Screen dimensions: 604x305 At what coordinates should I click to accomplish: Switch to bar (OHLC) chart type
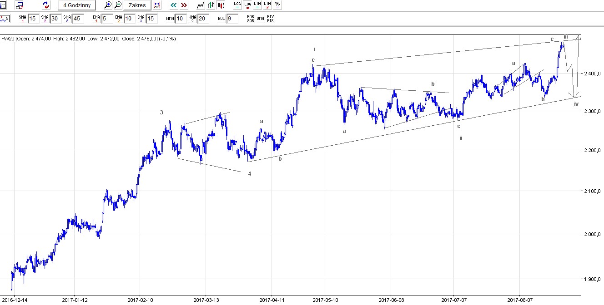pyautogui.click(x=211, y=5)
